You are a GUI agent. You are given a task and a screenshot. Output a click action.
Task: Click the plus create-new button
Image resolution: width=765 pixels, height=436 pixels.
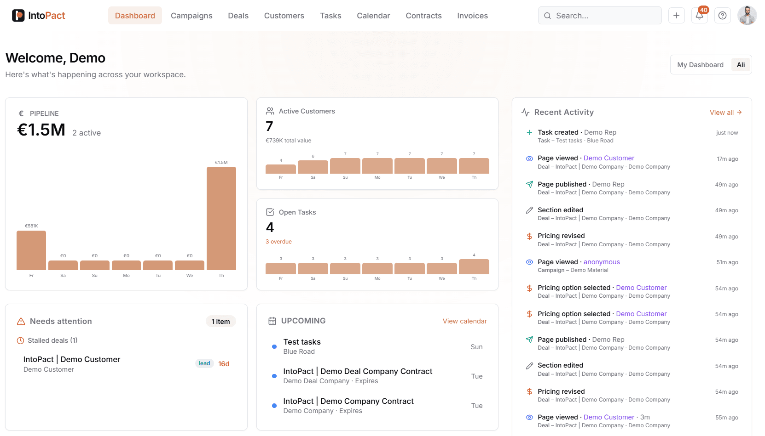click(x=676, y=16)
